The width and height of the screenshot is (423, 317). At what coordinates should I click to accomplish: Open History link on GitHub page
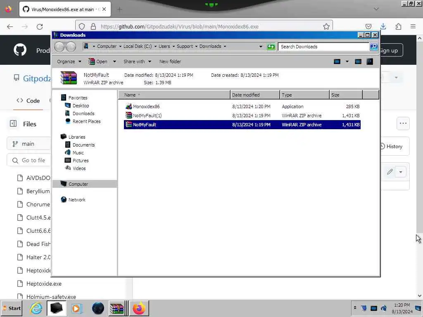click(x=391, y=147)
